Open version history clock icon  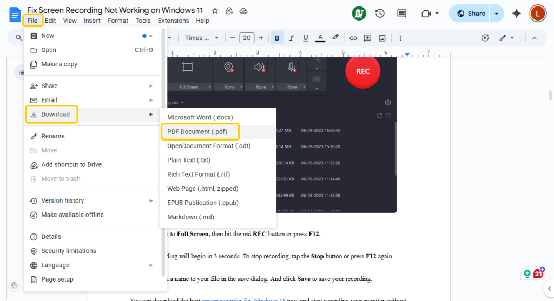click(x=380, y=14)
